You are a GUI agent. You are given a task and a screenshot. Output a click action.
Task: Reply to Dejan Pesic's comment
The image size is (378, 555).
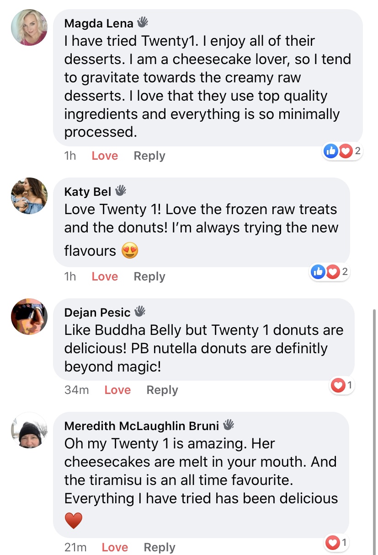click(x=162, y=390)
